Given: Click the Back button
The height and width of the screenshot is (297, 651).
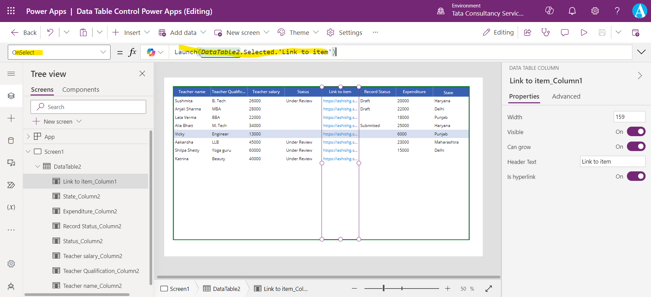Looking at the screenshot, I should 24,33.
